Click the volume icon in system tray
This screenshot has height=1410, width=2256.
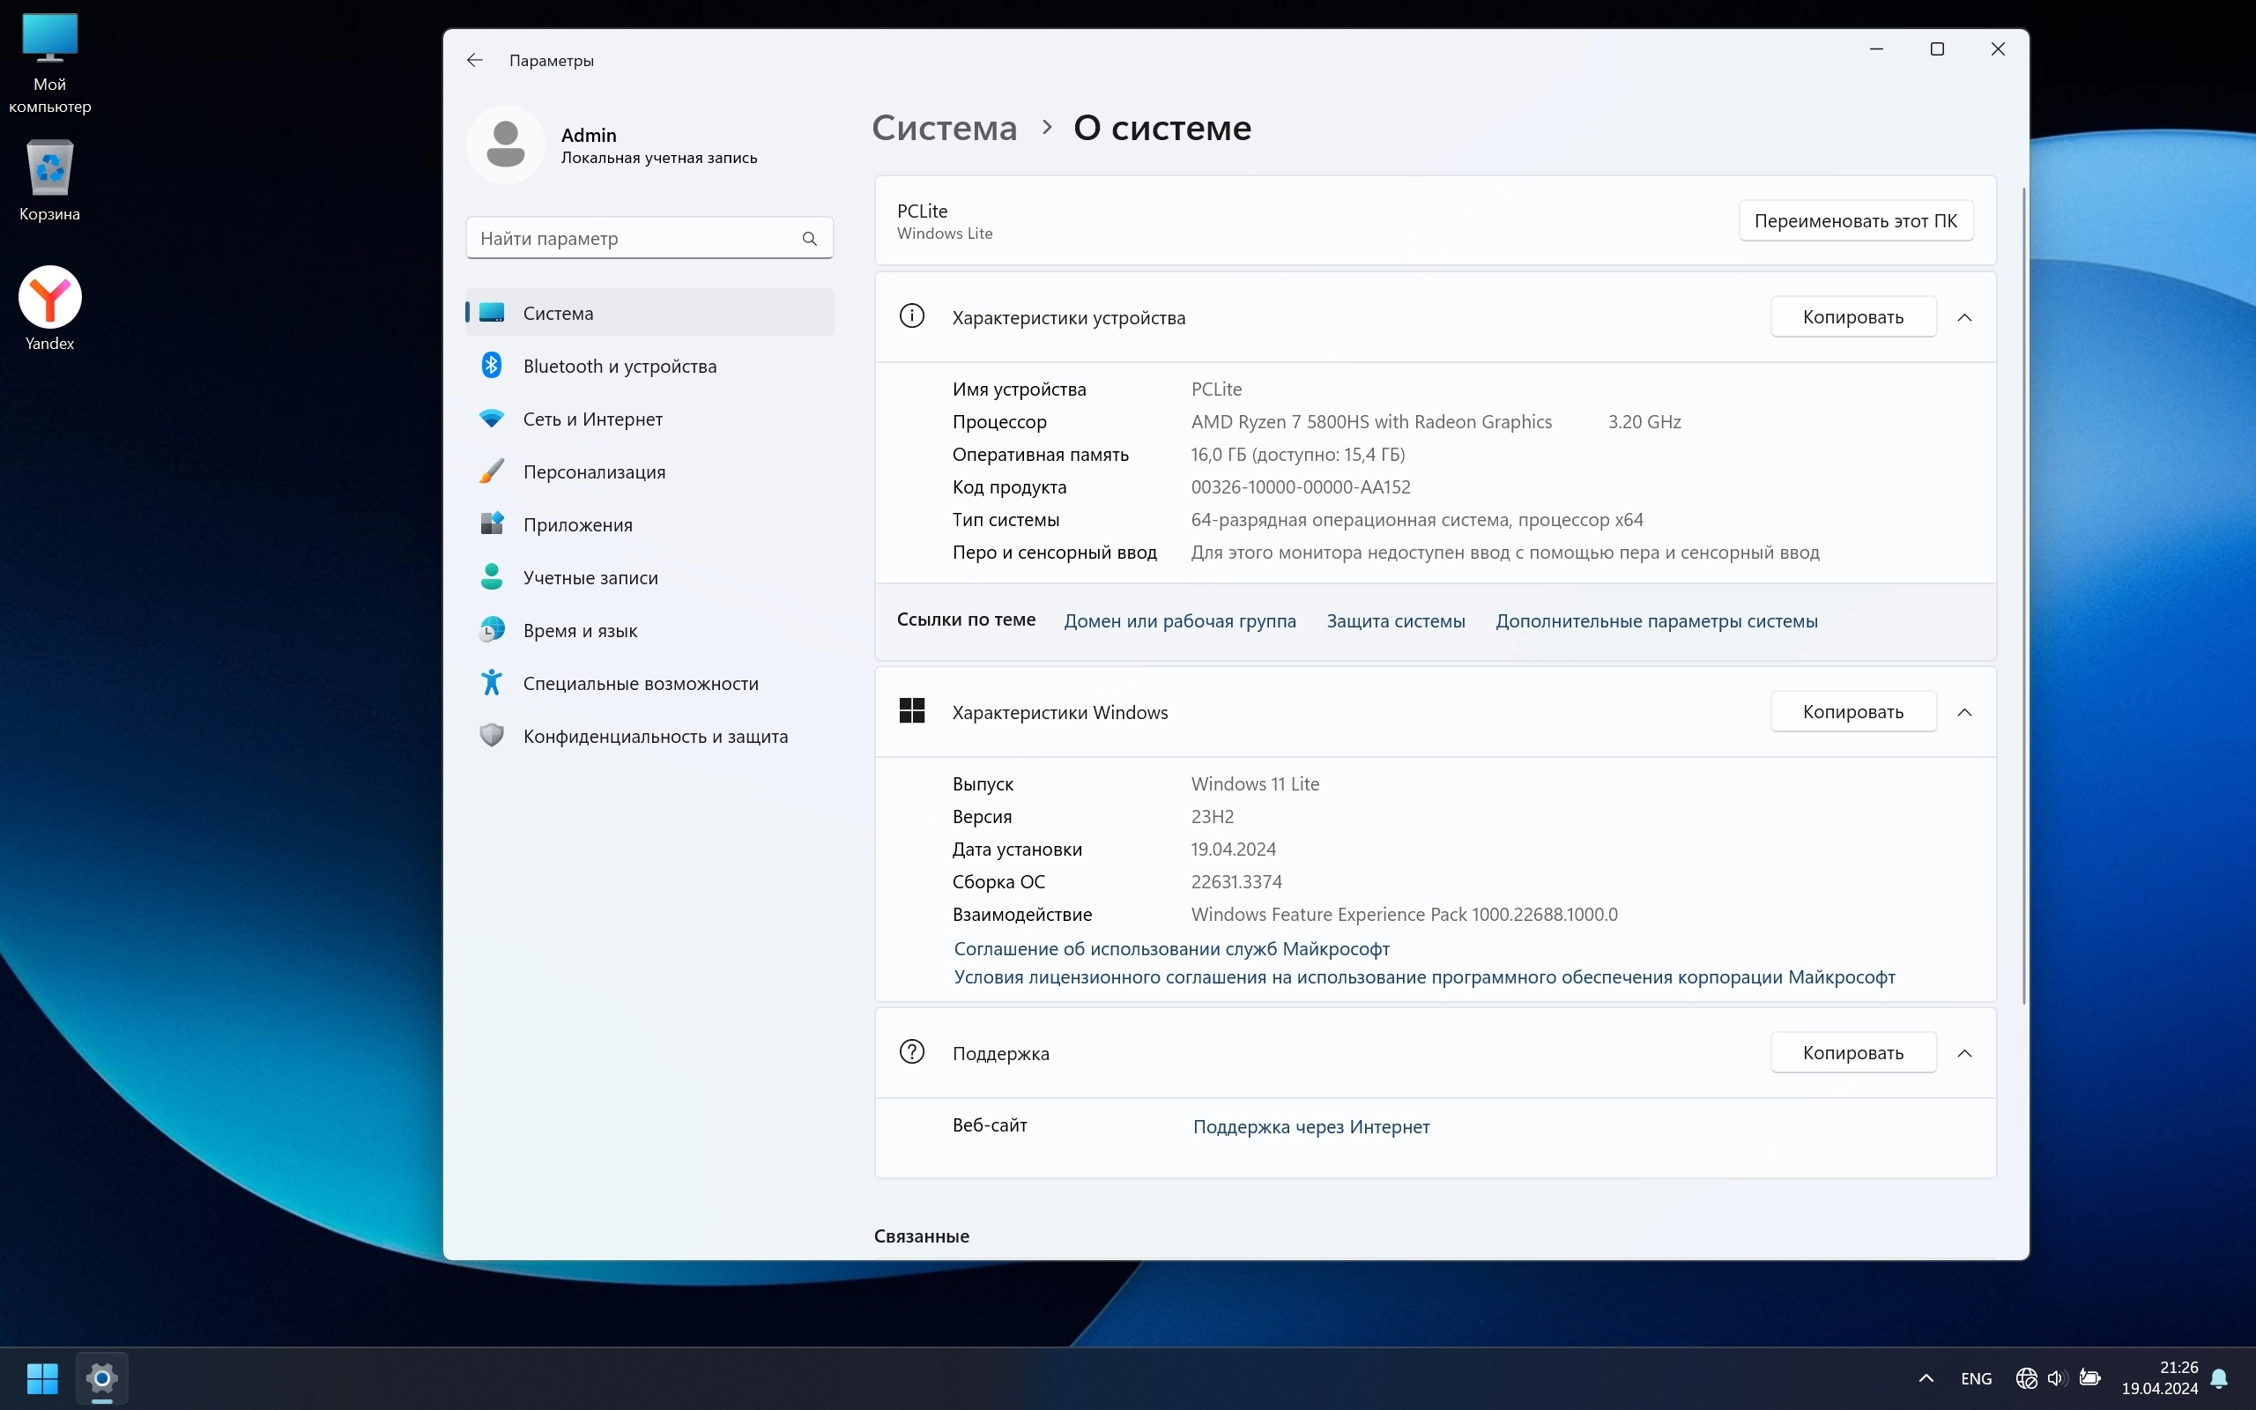pos(2056,1377)
